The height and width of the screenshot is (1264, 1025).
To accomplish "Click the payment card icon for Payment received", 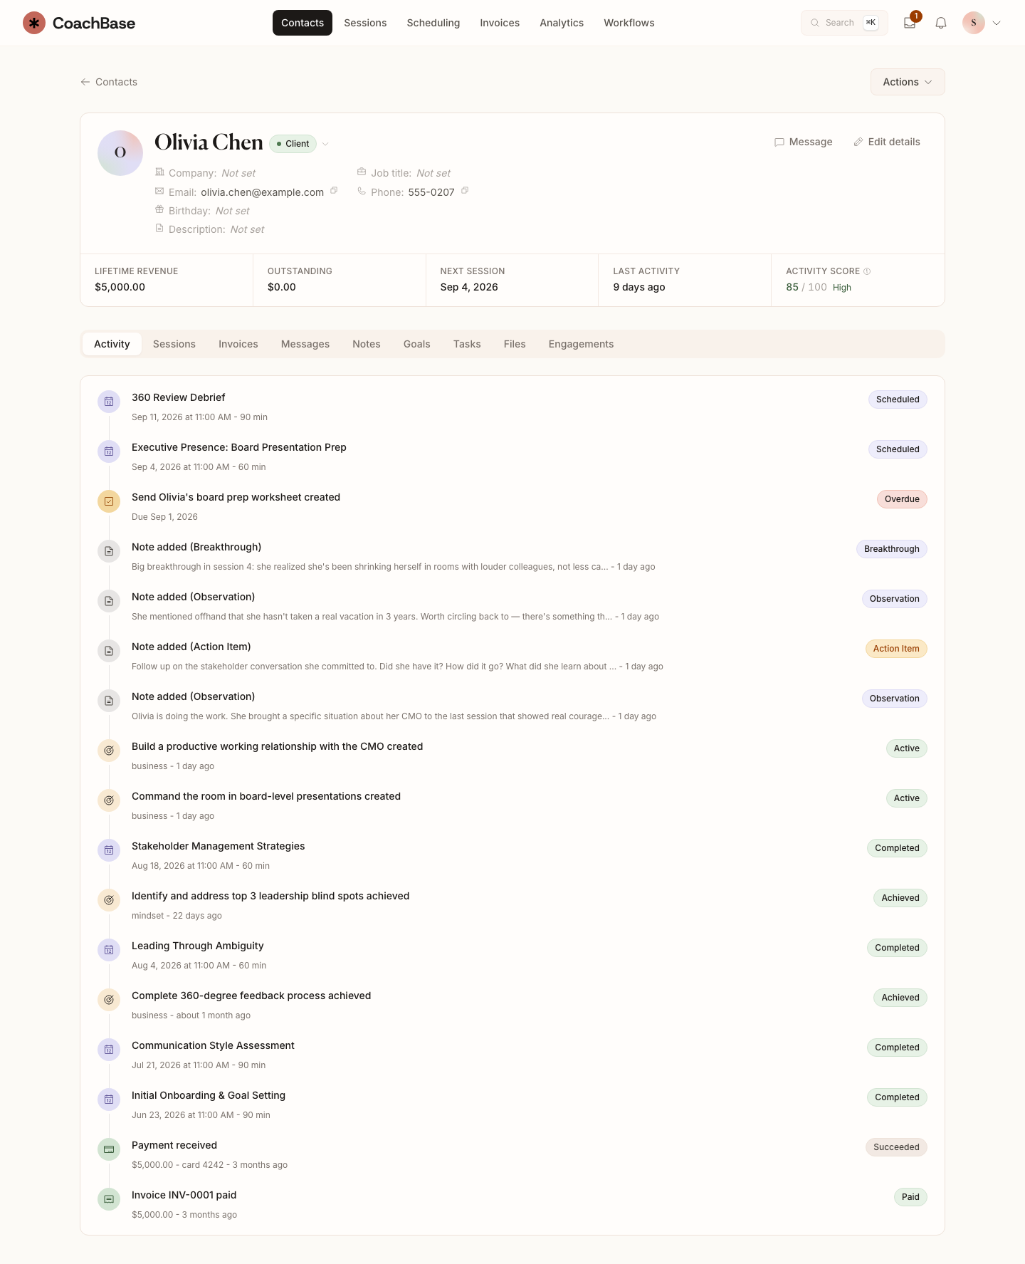I will pyautogui.click(x=109, y=1149).
